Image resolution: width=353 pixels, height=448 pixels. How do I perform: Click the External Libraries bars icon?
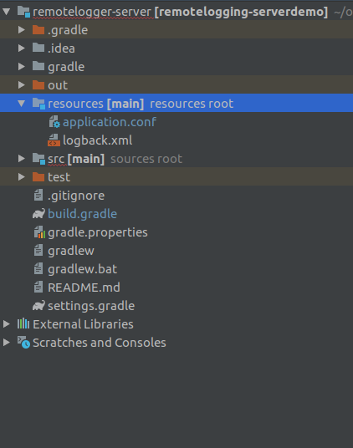[23, 323]
